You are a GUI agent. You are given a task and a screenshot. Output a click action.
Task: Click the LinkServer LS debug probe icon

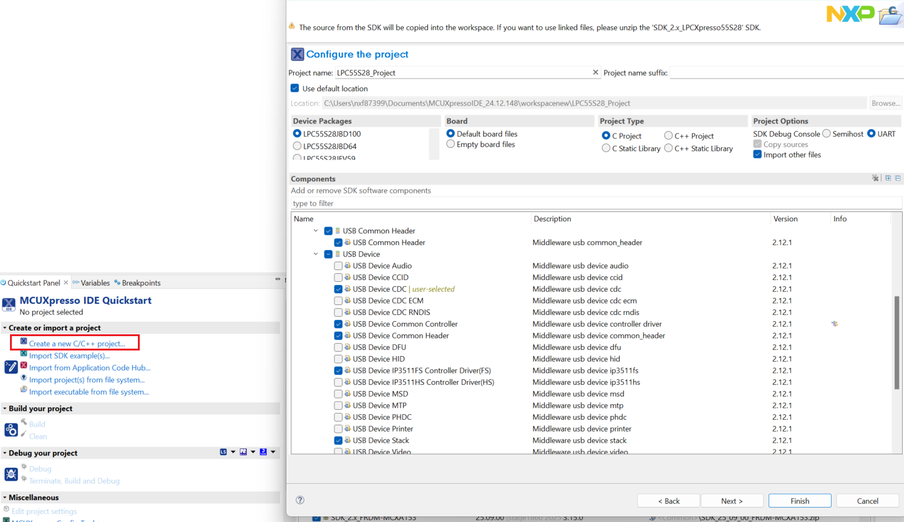click(x=223, y=452)
